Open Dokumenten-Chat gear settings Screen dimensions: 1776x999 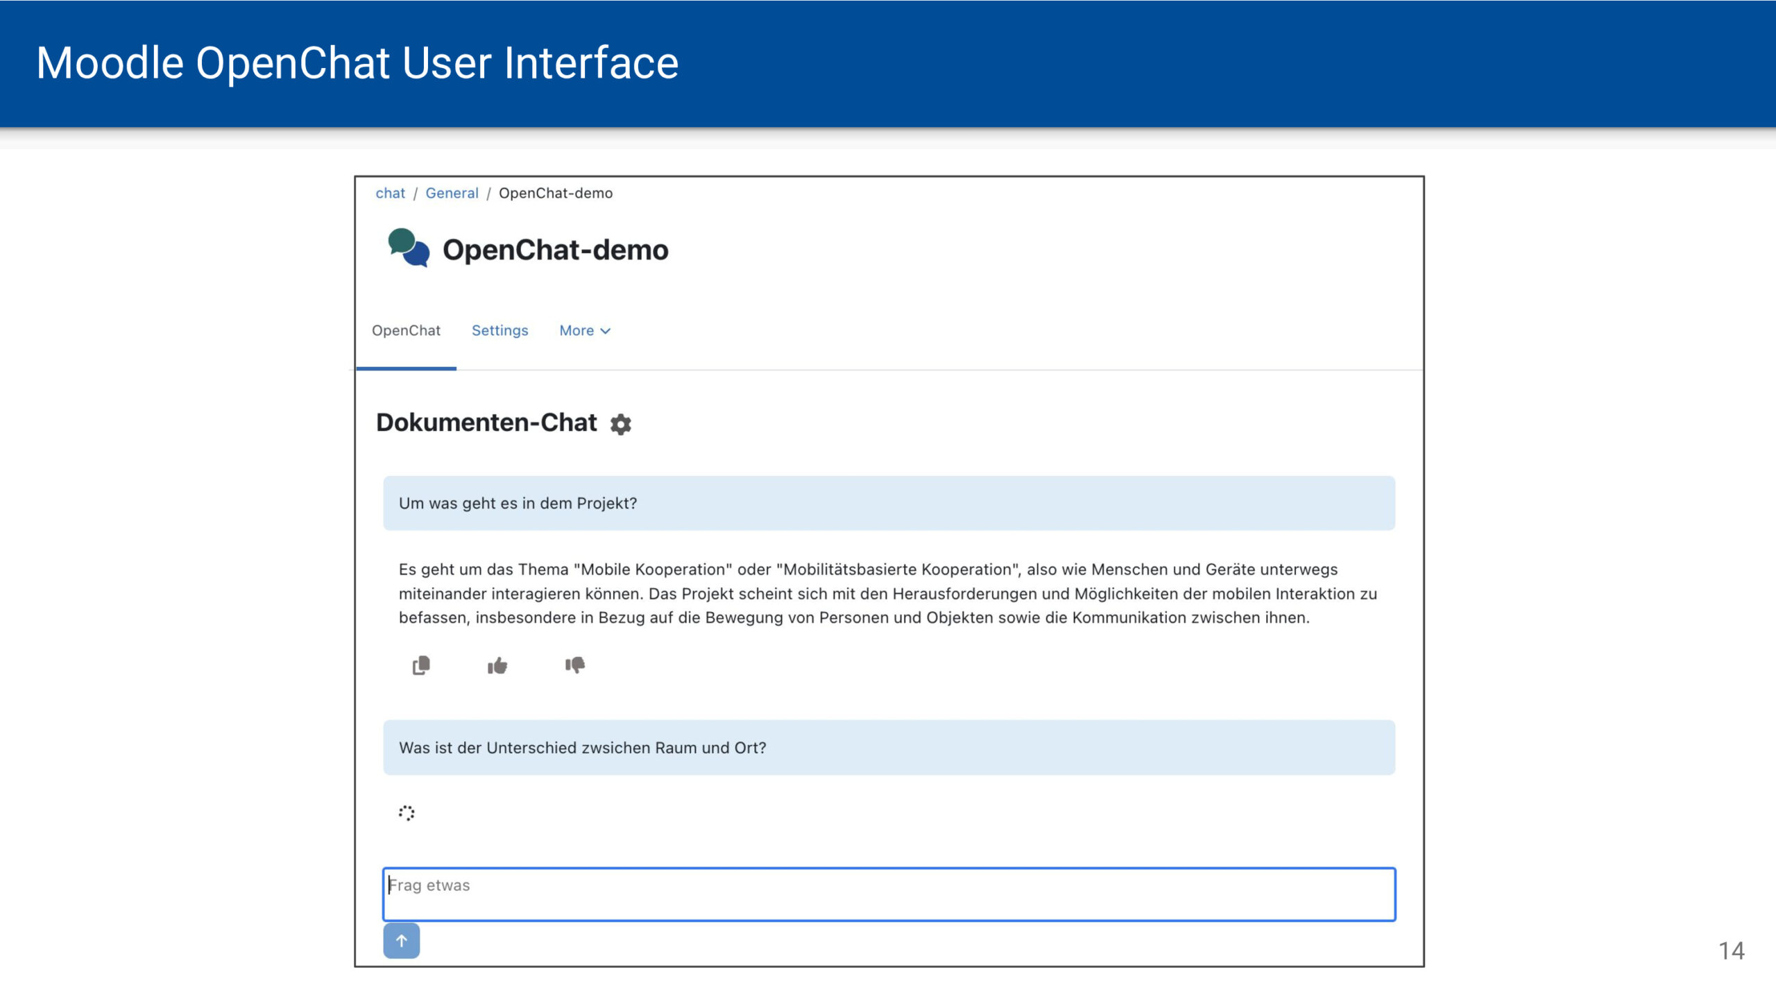(621, 424)
